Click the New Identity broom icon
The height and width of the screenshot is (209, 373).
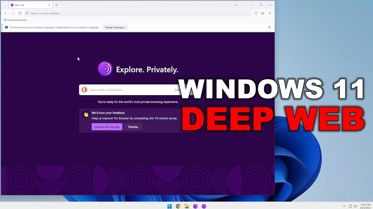pos(263,13)
